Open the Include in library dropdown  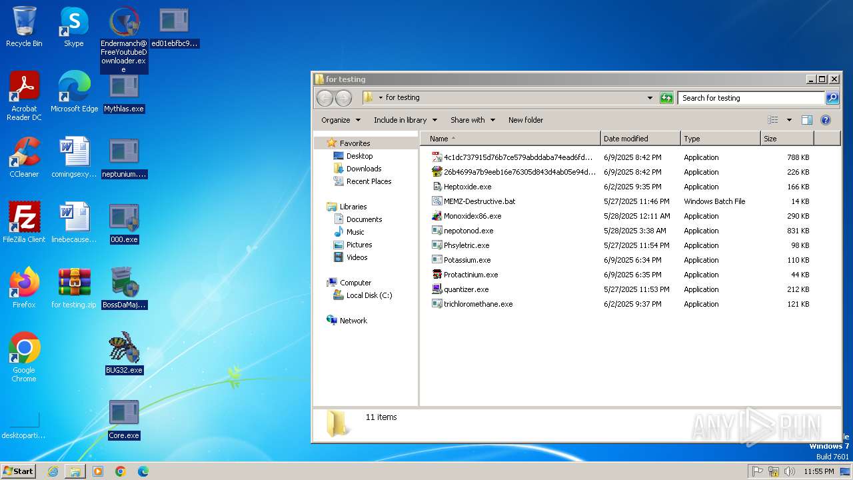405,120
